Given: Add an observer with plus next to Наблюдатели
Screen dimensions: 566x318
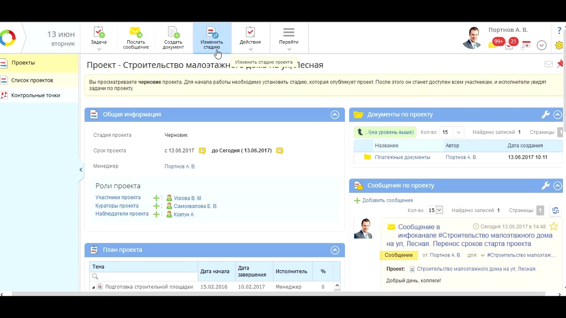Looking at the screenshot, I should point(156,214).
